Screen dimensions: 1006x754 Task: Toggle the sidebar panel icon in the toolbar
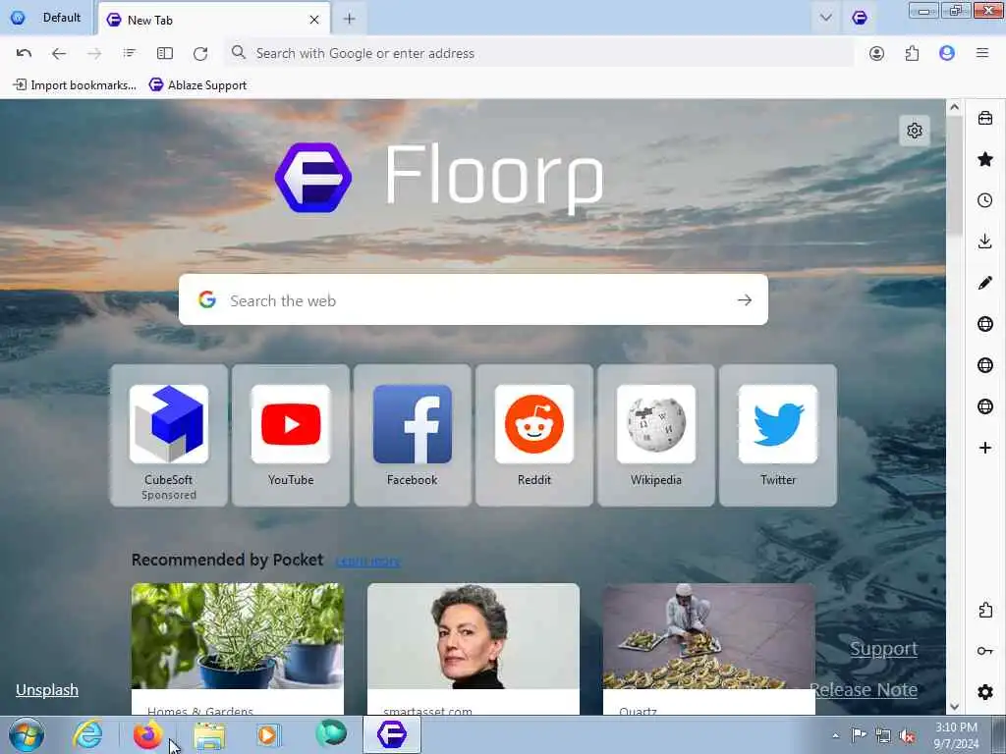pos(165,53)
